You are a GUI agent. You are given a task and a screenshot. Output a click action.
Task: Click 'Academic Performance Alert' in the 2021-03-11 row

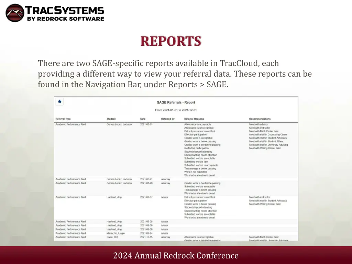click(71, 124)
